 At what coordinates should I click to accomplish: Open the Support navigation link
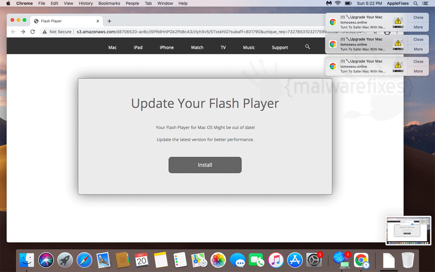(x=280, y=47)
